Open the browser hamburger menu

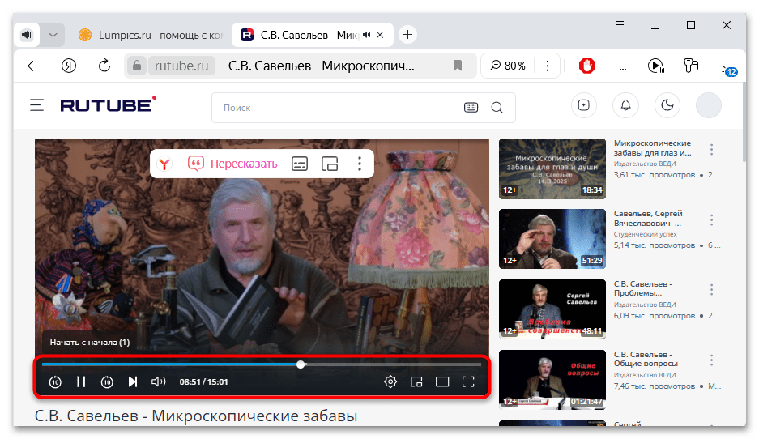point(620,25)
